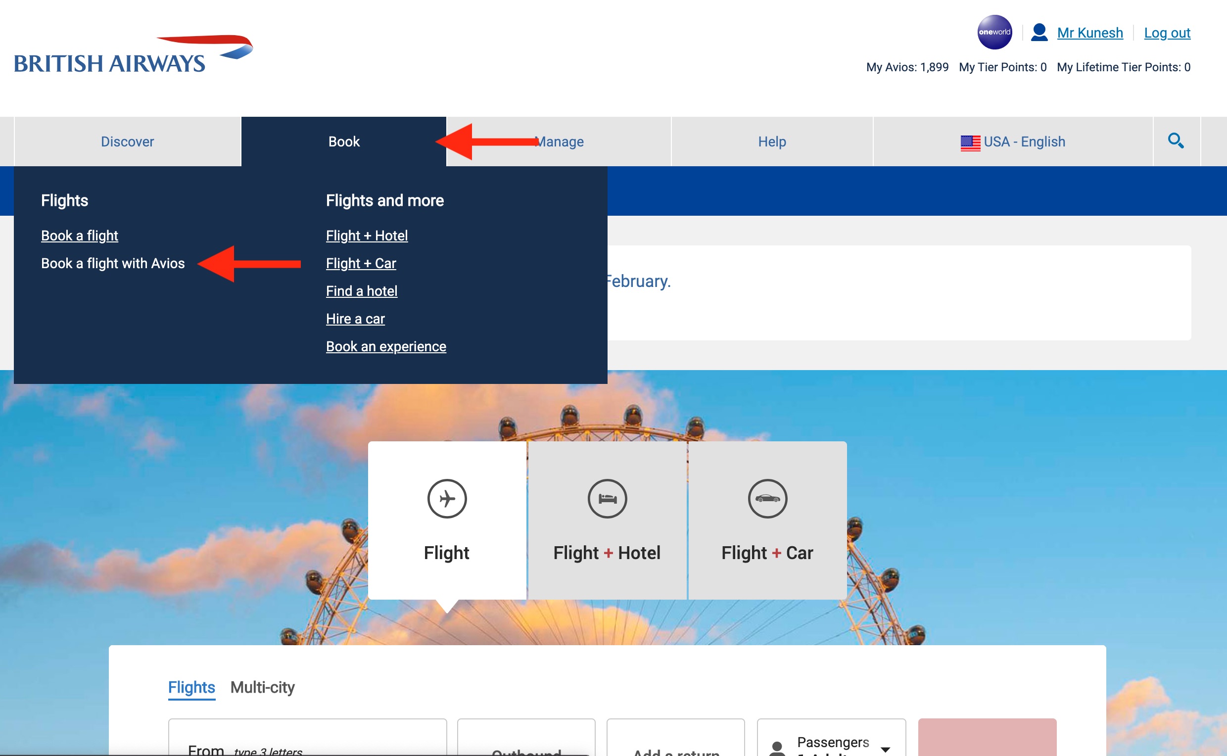Open the Mr Kunesh account link
The image size is (1227, 756).
(x=1090, y=33)
